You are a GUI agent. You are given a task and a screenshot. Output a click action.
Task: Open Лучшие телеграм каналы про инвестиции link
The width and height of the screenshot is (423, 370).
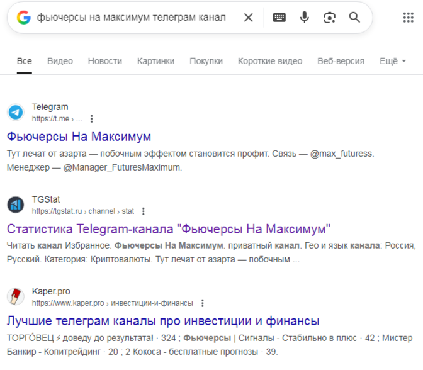(163, 321)
